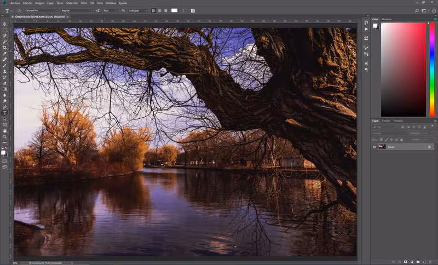
Task: Toggle lock all padlock in Layers panel
Action: click(x=402, y=139)
